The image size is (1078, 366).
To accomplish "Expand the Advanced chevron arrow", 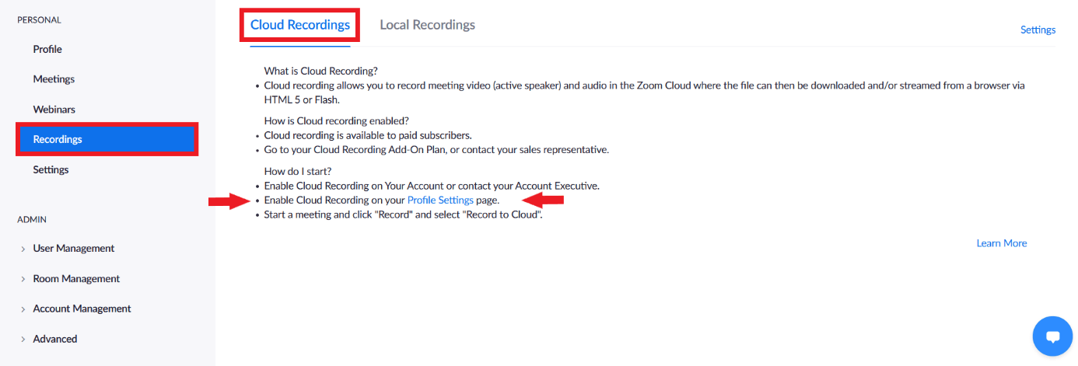I will (x=23, y=340).
